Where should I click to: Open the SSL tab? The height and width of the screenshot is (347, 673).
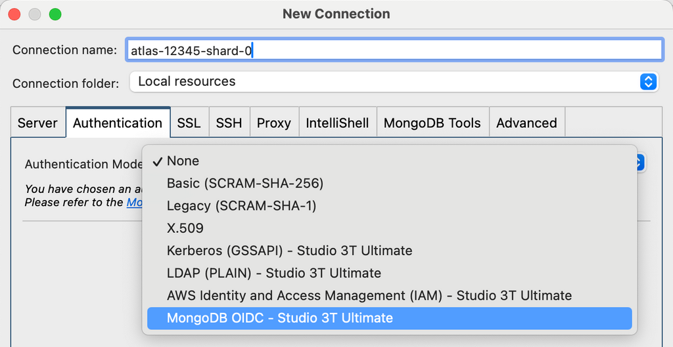click(x=189, y=123)
